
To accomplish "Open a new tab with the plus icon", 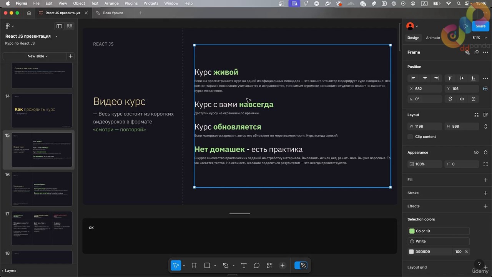I will click(x=141, y=13).
